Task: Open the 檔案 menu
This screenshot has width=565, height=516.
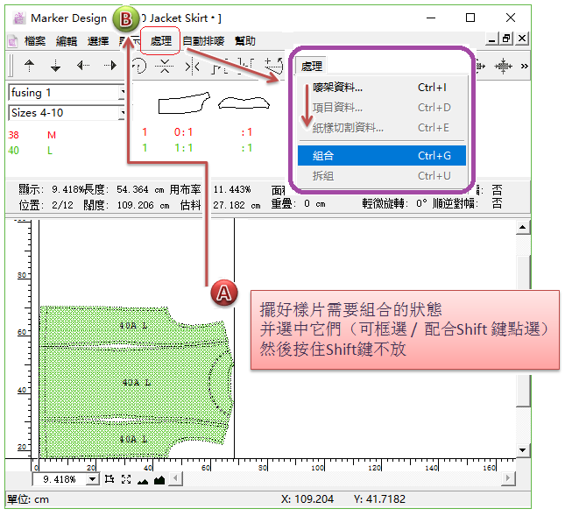Action: (35, 40)
